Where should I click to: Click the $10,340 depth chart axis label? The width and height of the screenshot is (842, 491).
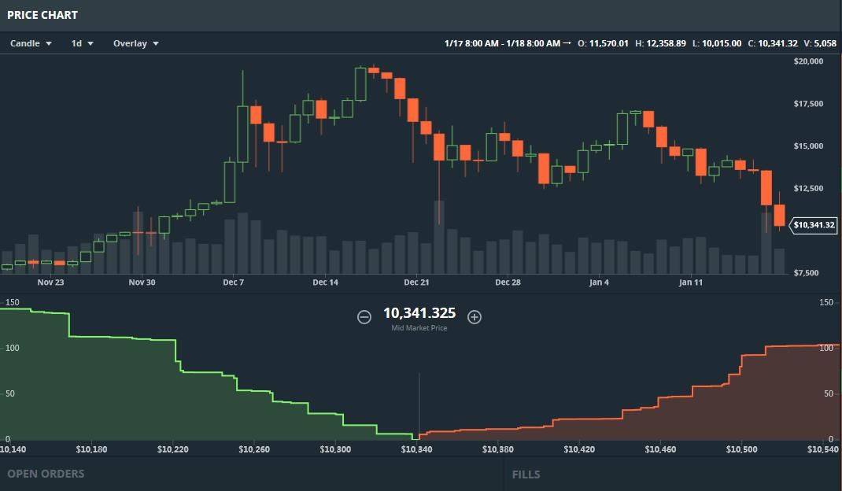pos(418,450)
